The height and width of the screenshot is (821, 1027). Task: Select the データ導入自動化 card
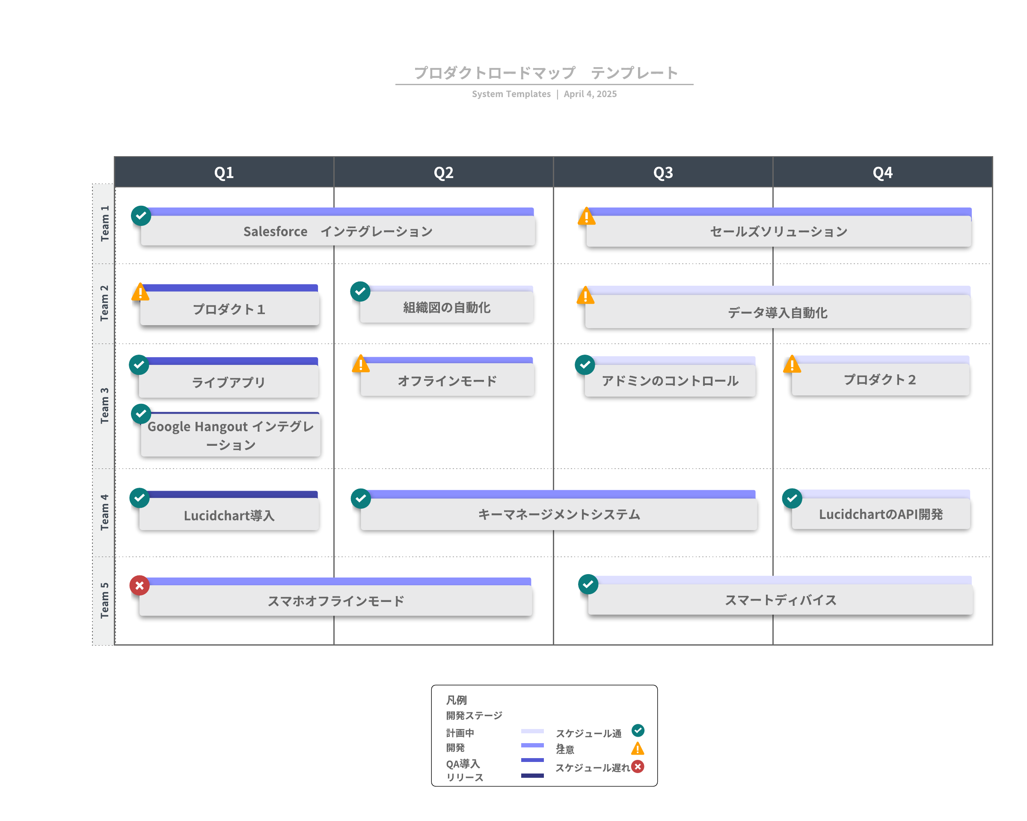tap(778, 313)
